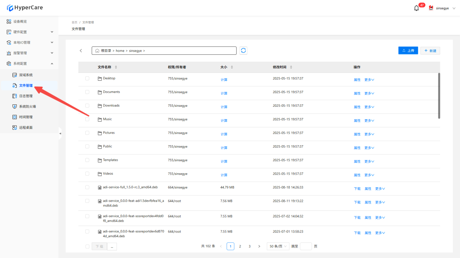Screen dimensions: 460x258
Task: Open 日志管理 in the sidebar
Action: 26,96
